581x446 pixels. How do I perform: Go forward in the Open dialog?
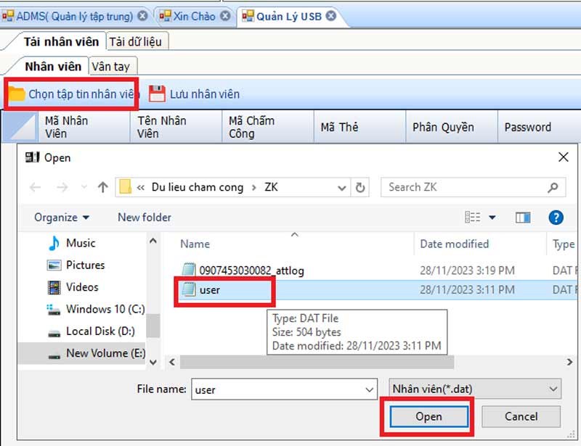coord(62,187)
